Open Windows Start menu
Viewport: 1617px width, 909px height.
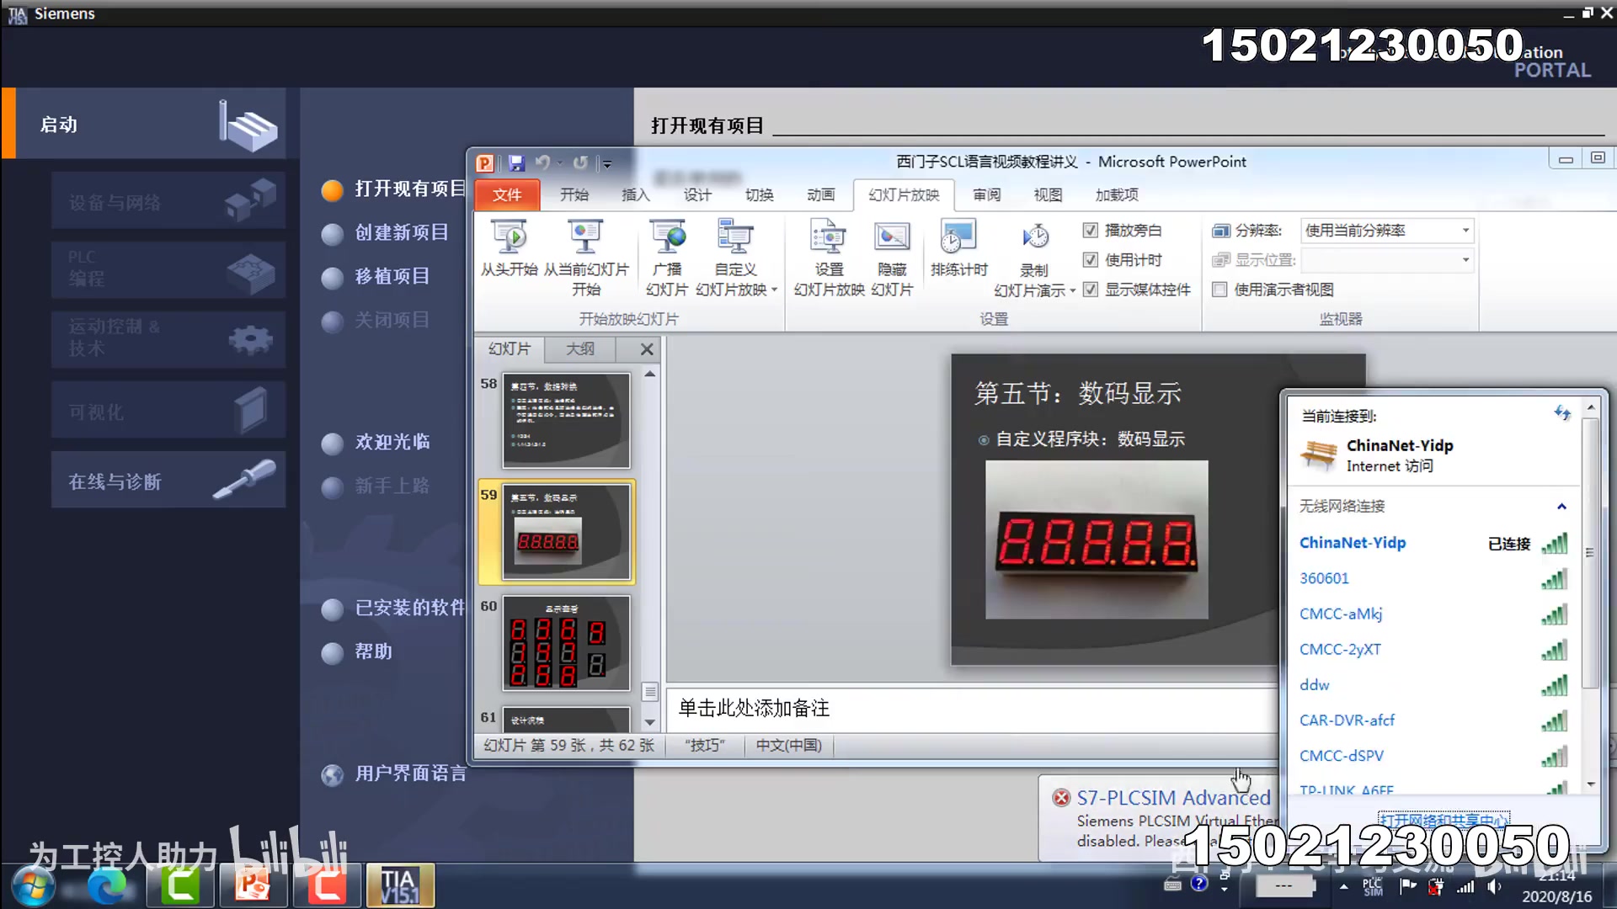(34, 886)
